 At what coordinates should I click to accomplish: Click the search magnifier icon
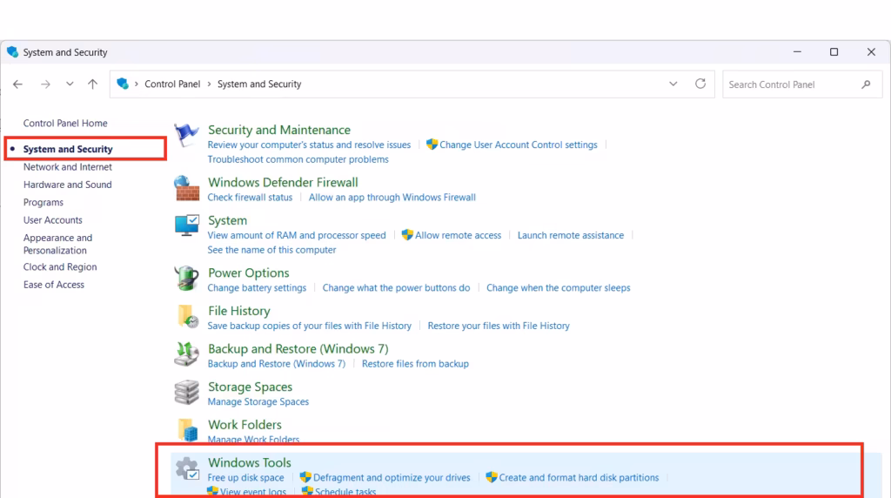click(866, 84)
